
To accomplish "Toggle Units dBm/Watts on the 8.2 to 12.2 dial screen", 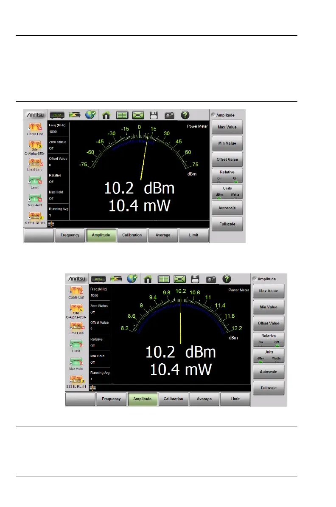I will 269,355.
